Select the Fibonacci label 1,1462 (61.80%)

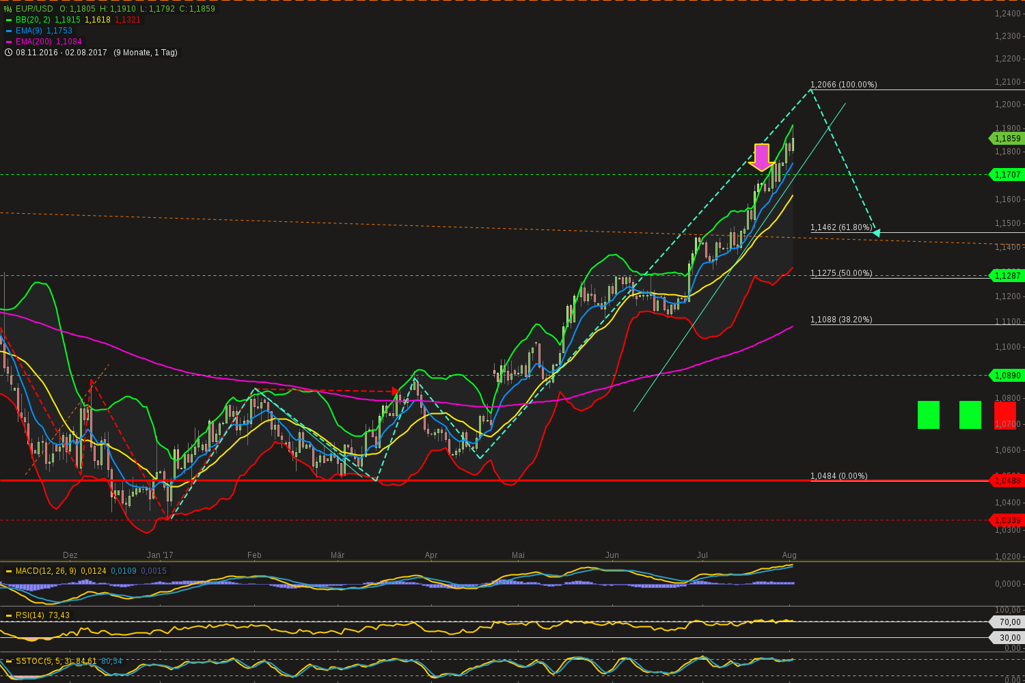841,227
